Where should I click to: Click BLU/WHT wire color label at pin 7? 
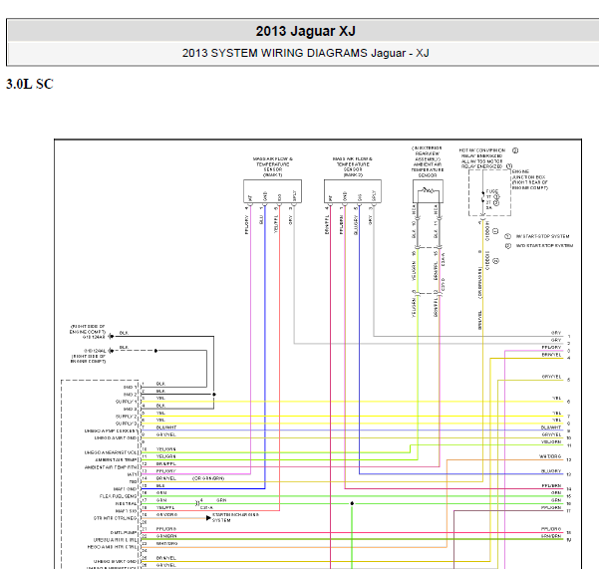[166, 427]
